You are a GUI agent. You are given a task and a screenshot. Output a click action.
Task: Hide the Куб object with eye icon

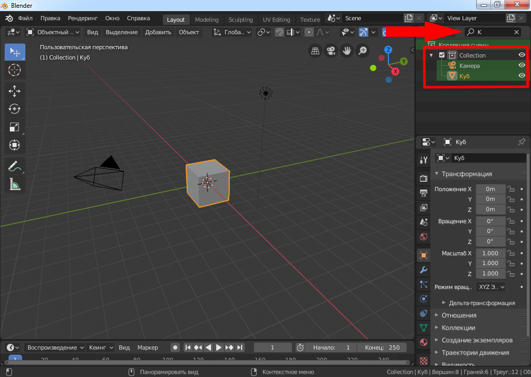click(522, 76)
